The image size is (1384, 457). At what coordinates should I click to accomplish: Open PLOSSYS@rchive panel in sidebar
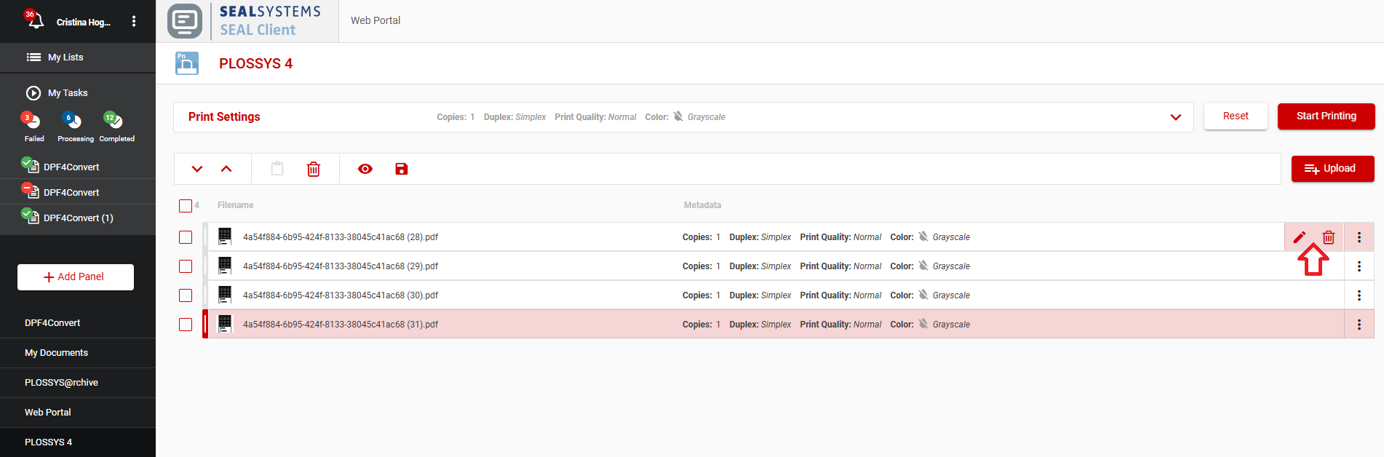pos(61,383)
